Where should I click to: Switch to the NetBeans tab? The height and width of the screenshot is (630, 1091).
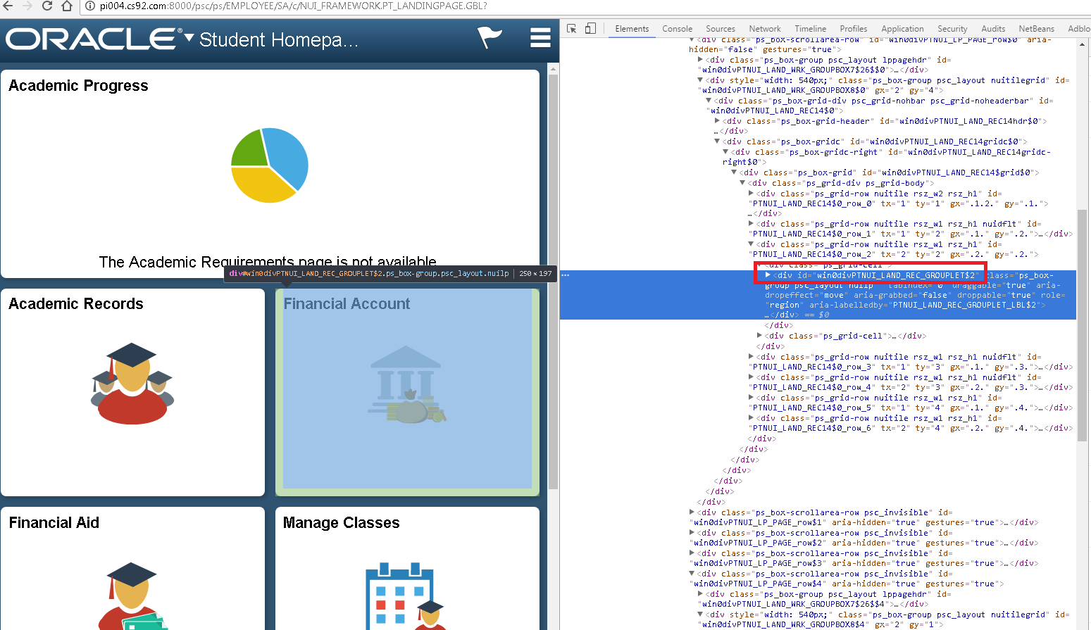(1037, 29)
